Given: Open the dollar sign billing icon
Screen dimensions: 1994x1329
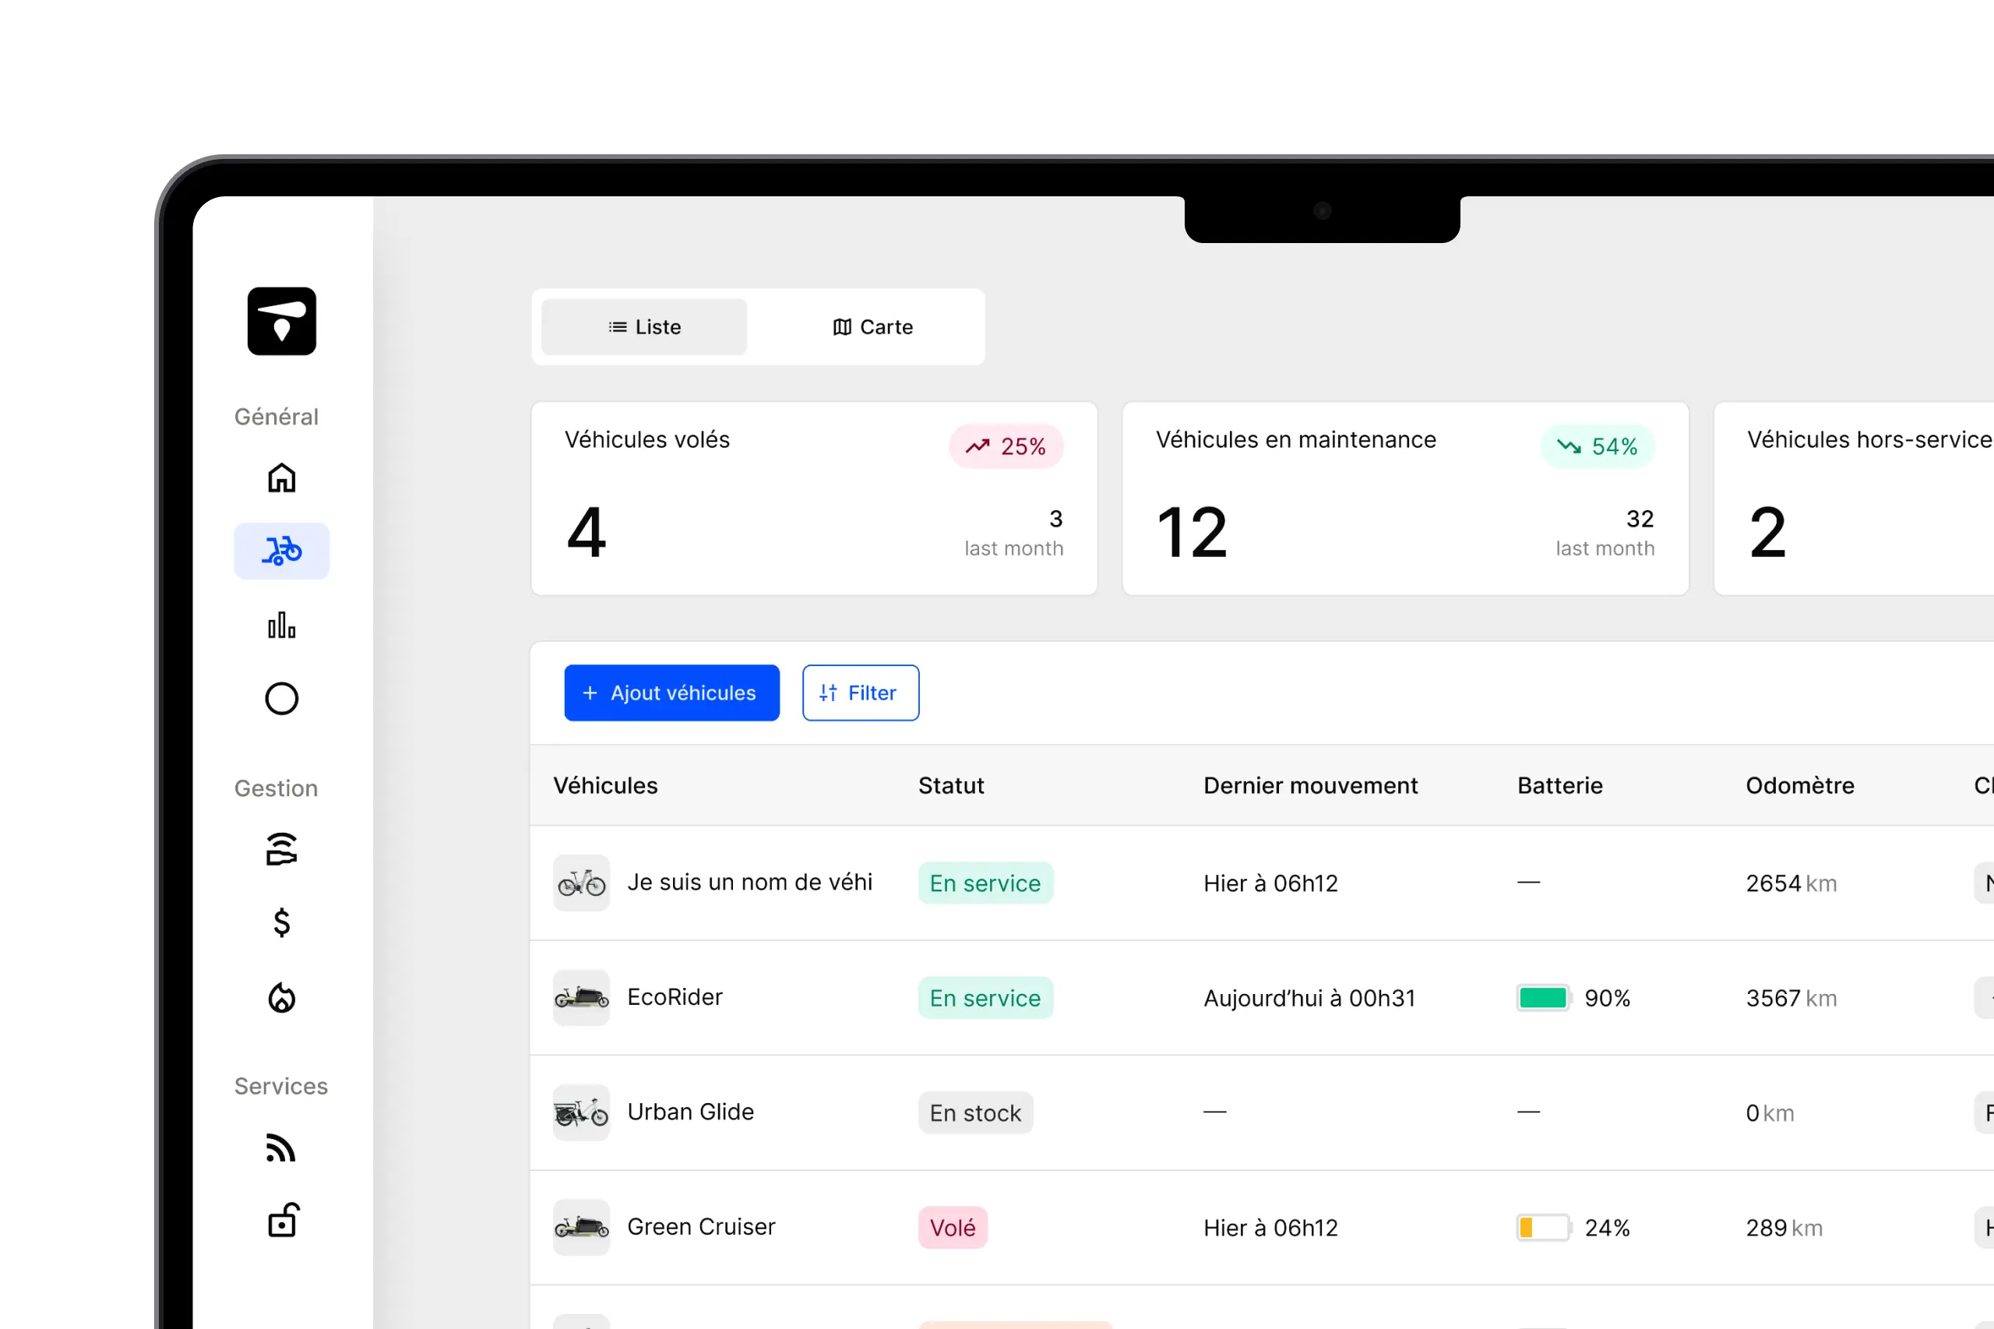Looking at the screenshot, I should [x=281, y=922].
